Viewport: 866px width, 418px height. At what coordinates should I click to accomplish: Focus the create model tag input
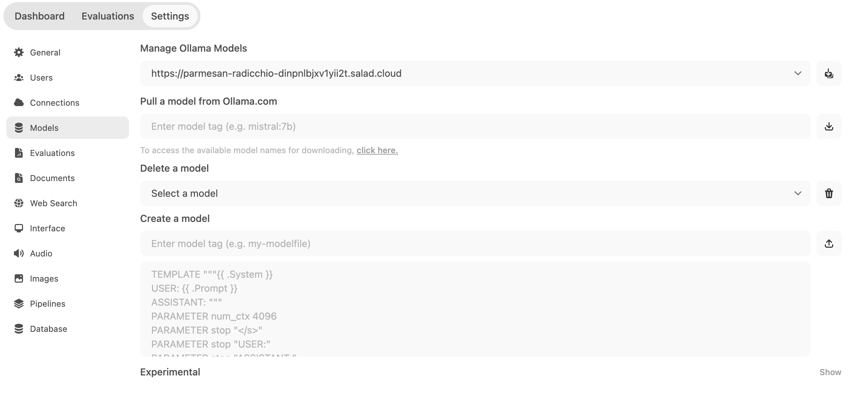[476, 244]
